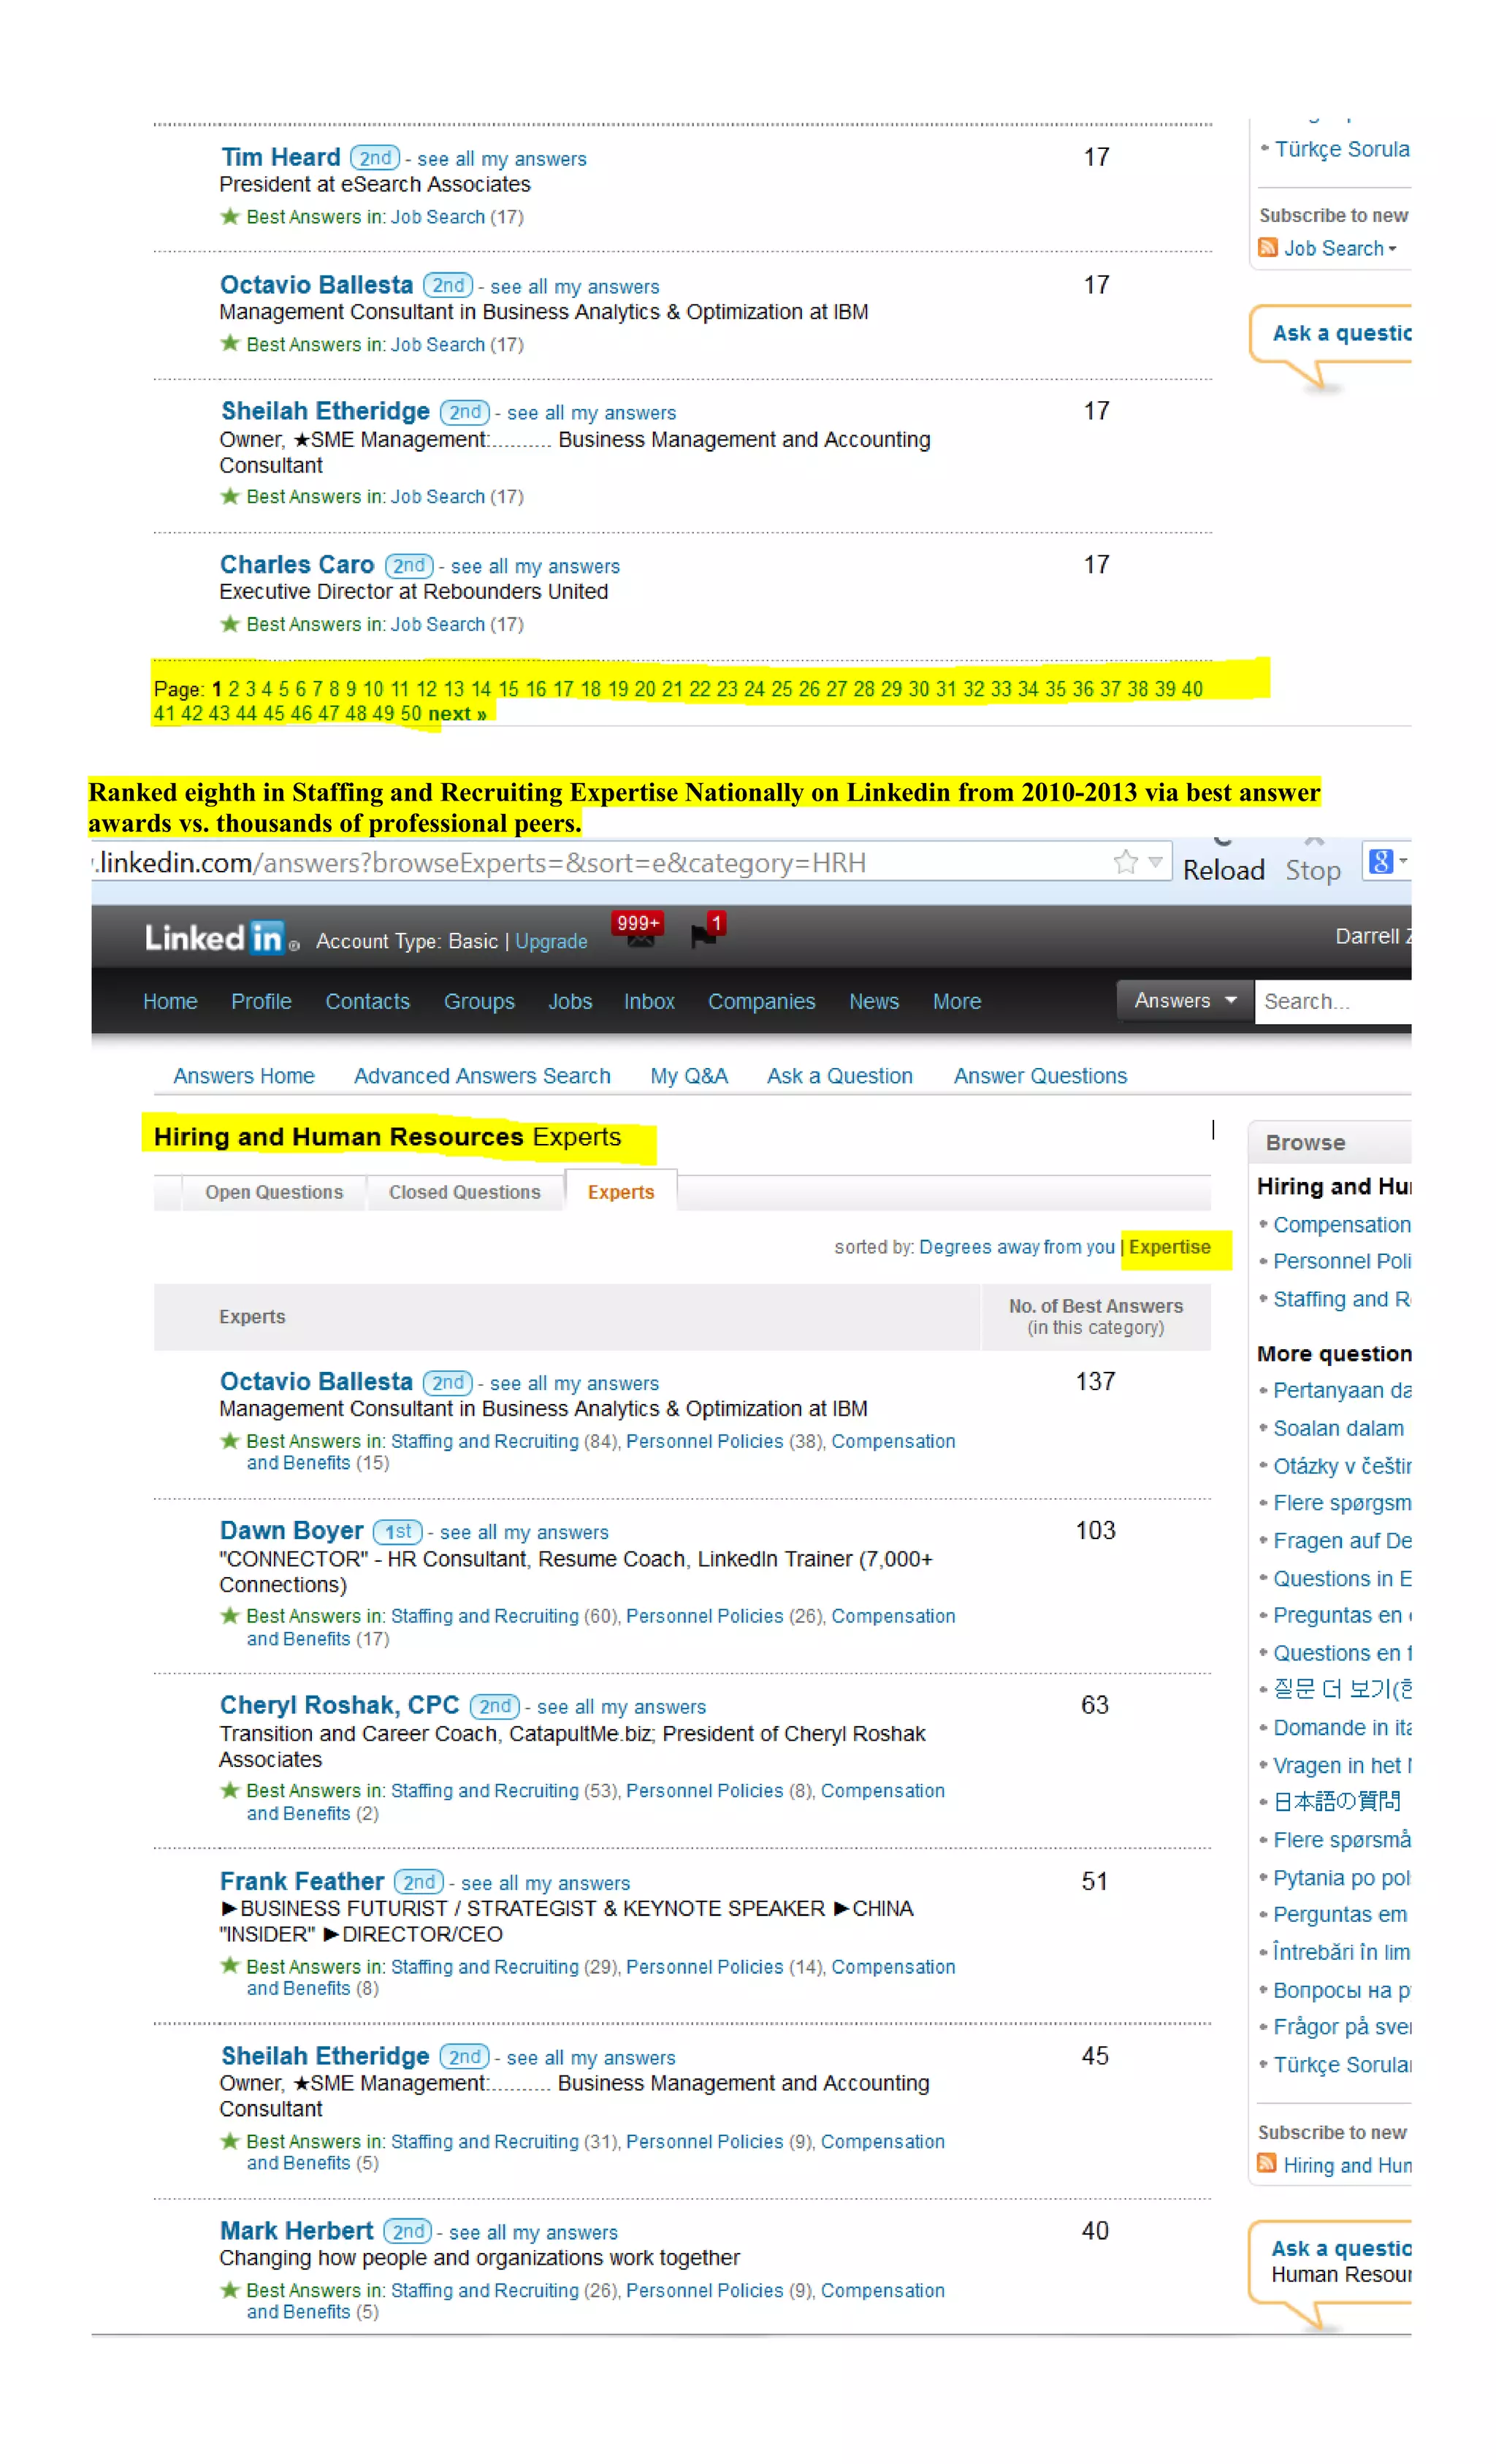The image size is (1496, 2464).
Task: Browse Staffing and Recruiting in sidebar
Action: pos(1341,1299)
